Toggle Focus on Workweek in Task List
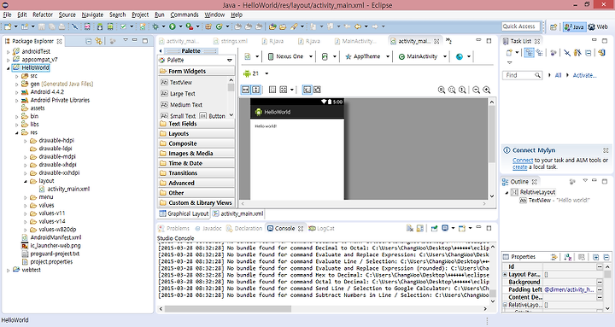The image size is (615, 327). pos(553,53)
